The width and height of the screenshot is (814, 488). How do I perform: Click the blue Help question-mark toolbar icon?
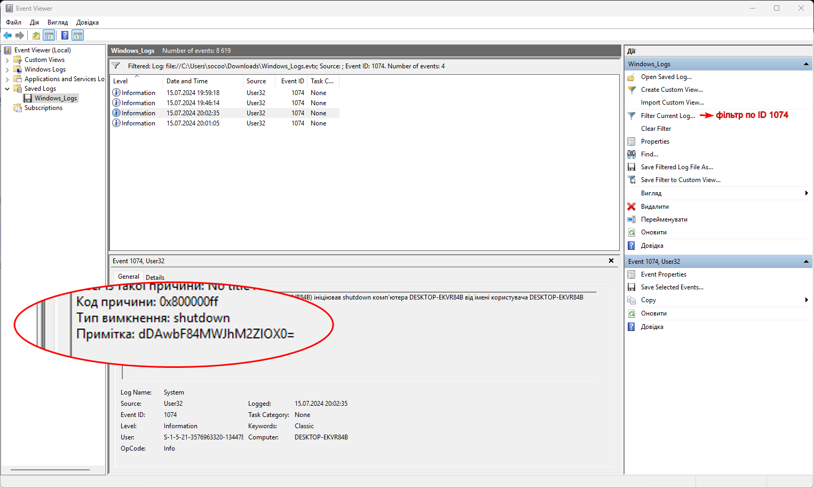pyautogui.click(x=65, y=36)
